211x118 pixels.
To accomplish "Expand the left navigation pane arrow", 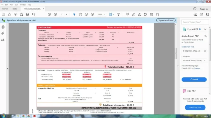I will (x=7, y=69).
